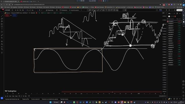Viewport: 185px width, 104px height.
Task: Toggle Lock all drawings
Action: tap(2, 47)
